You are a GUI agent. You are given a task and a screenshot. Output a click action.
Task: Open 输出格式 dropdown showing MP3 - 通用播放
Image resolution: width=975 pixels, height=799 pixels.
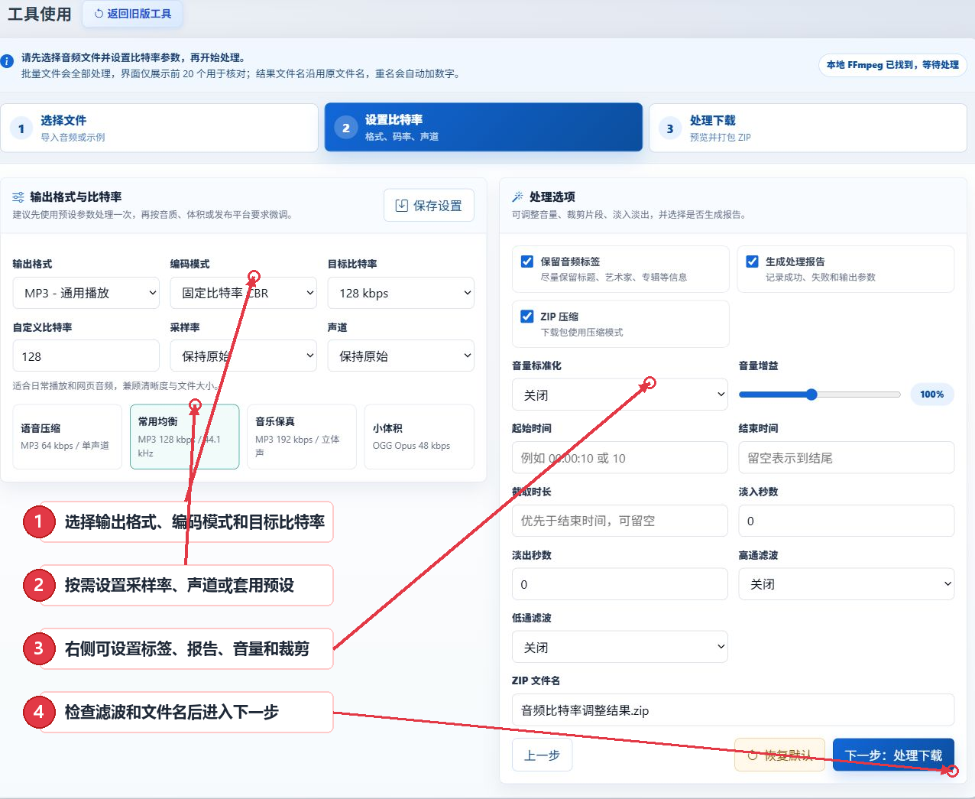[86, 293]
